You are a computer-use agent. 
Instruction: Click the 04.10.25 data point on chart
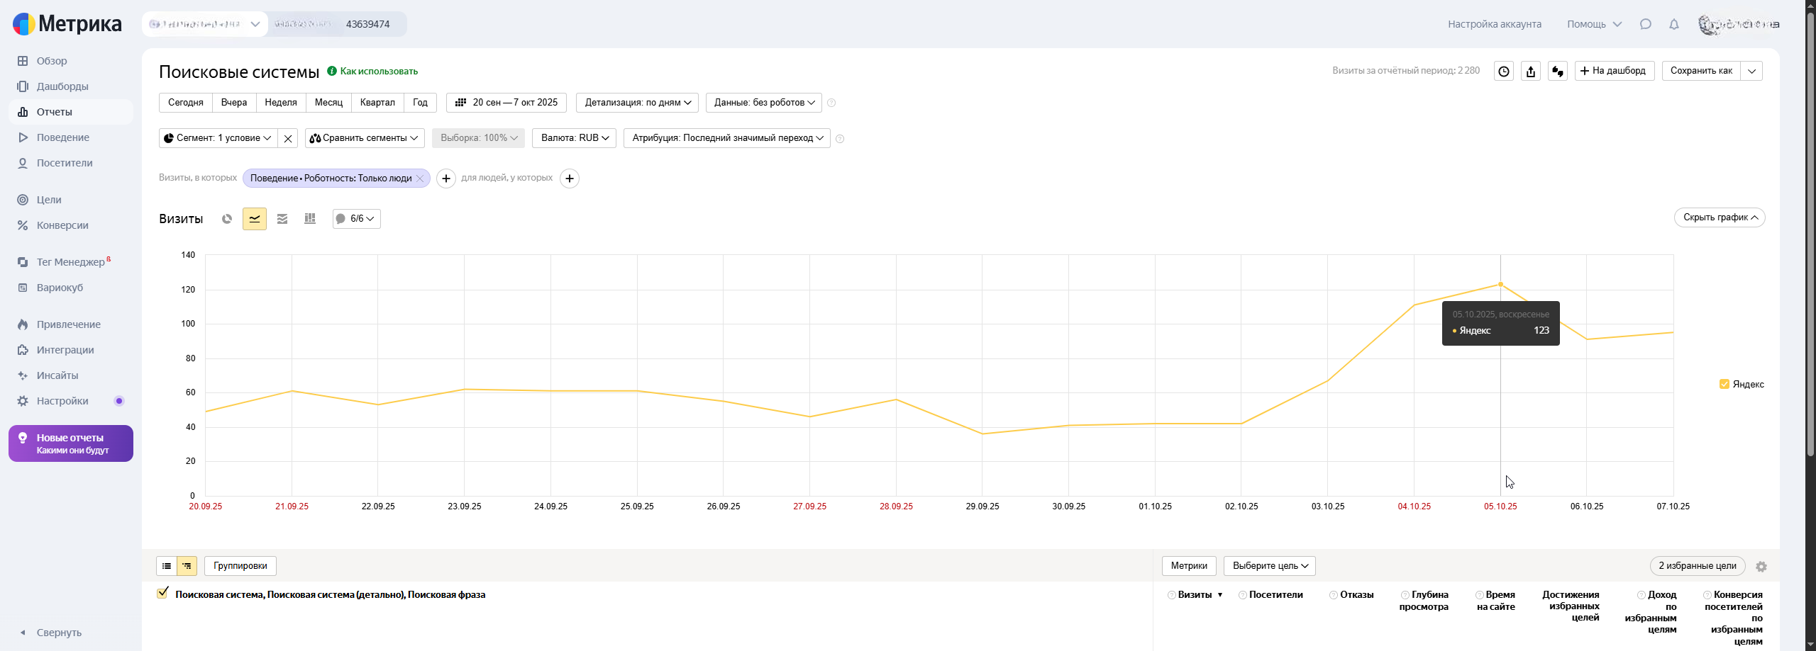(x=1414, y=305)
